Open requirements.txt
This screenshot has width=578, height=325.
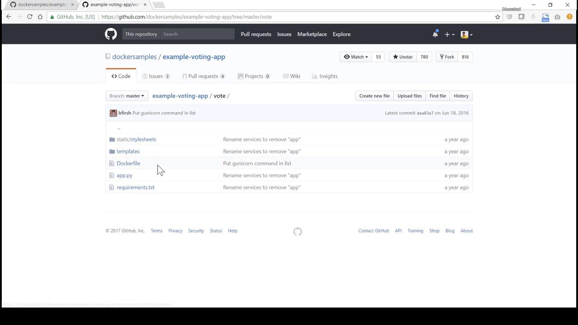(x=135, y=187)
